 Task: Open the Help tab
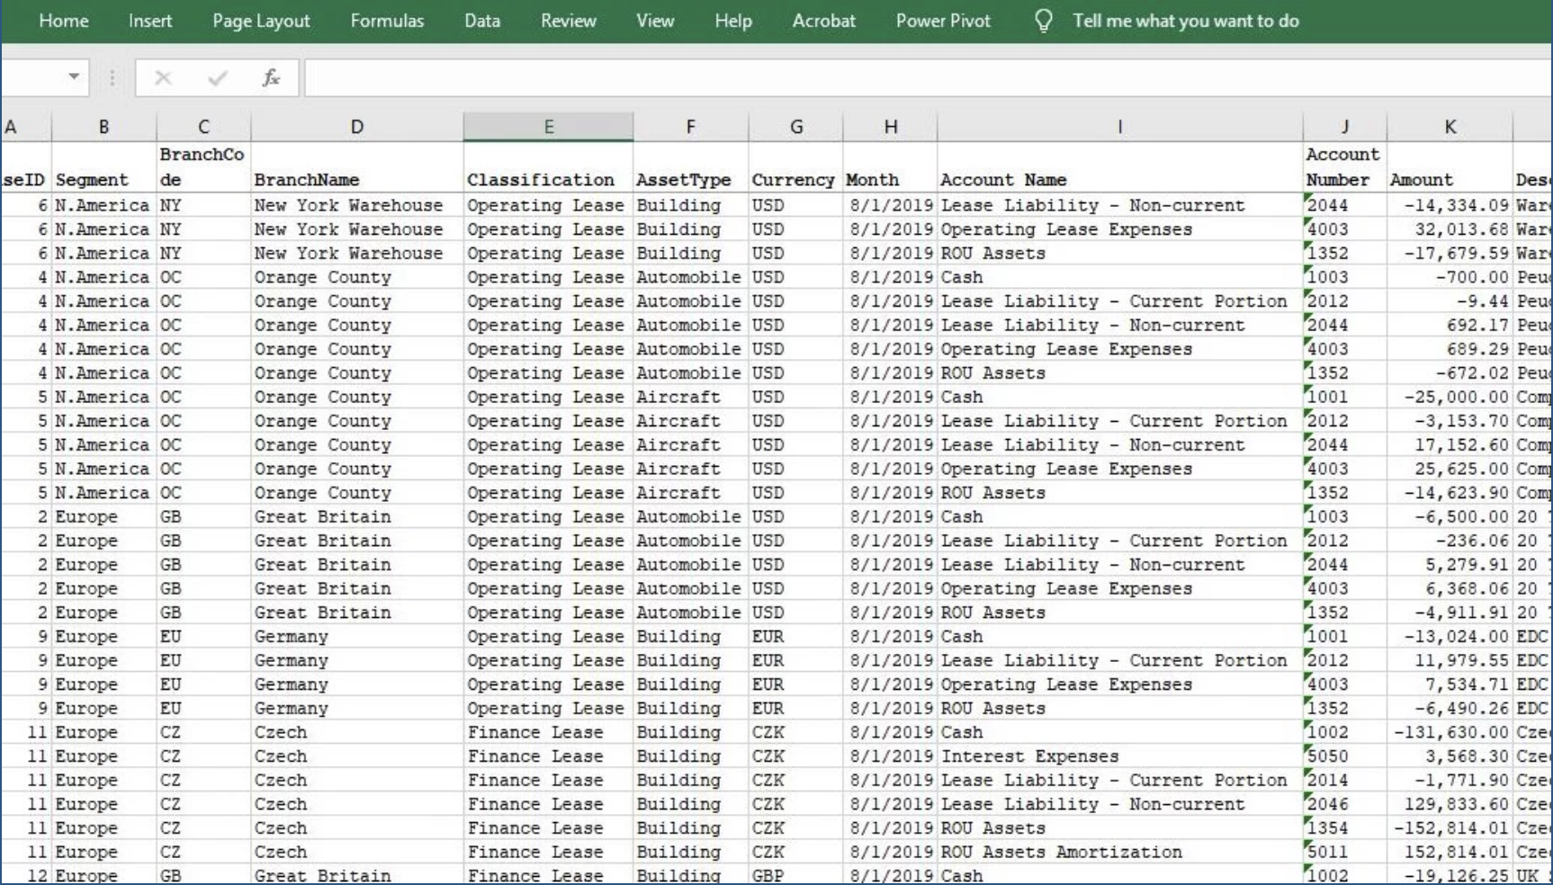pos(733,21)
